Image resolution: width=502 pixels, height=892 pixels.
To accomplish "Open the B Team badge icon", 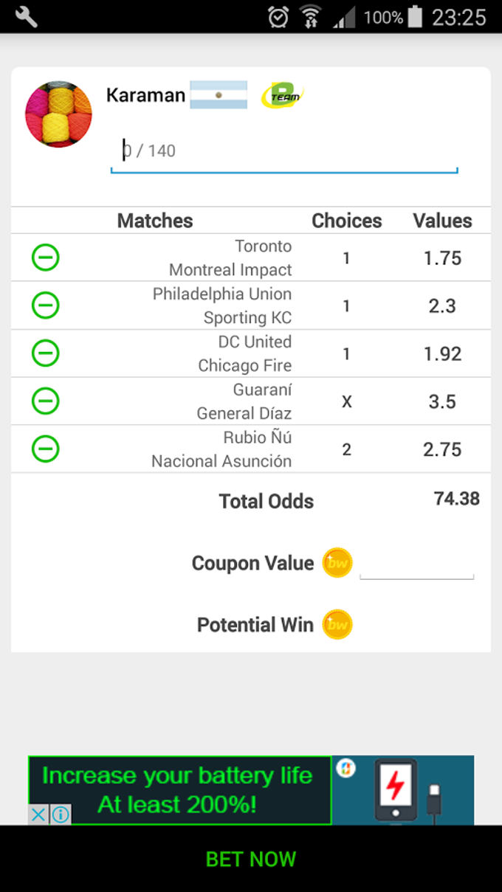I will point(282,95).
